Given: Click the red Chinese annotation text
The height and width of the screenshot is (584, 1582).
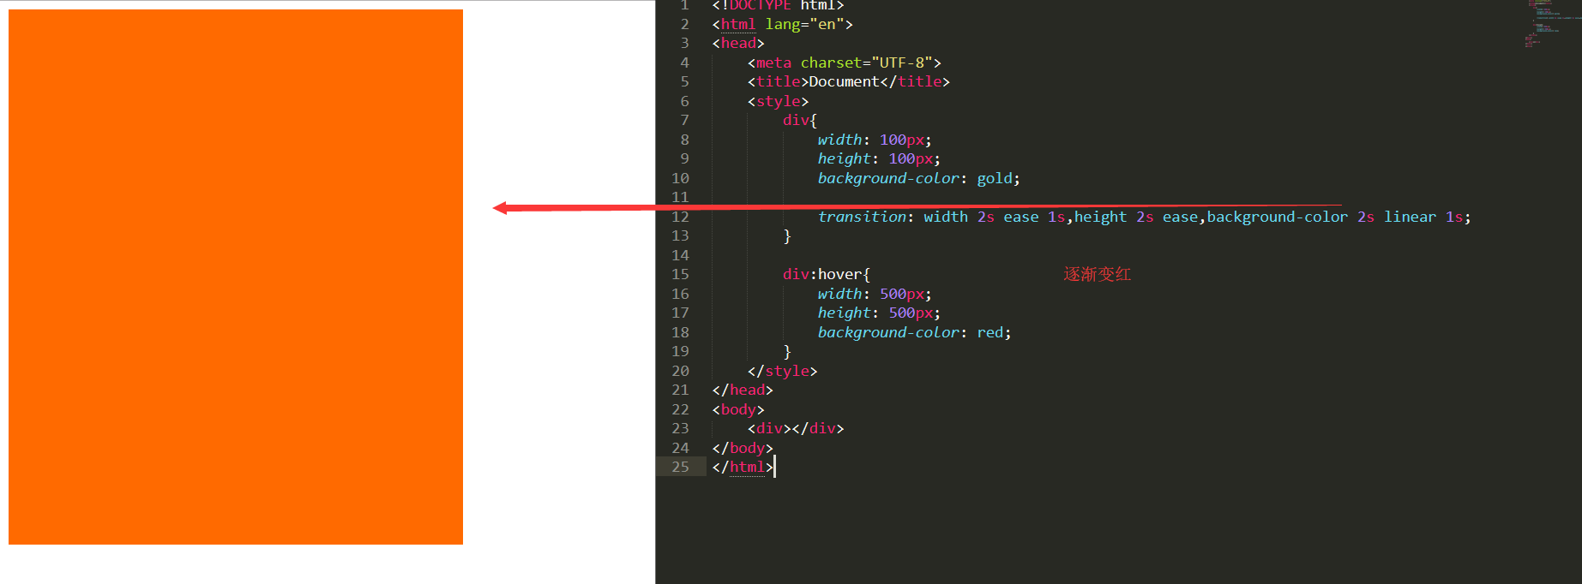Looking at the screenshot, I should [1098, 274].
